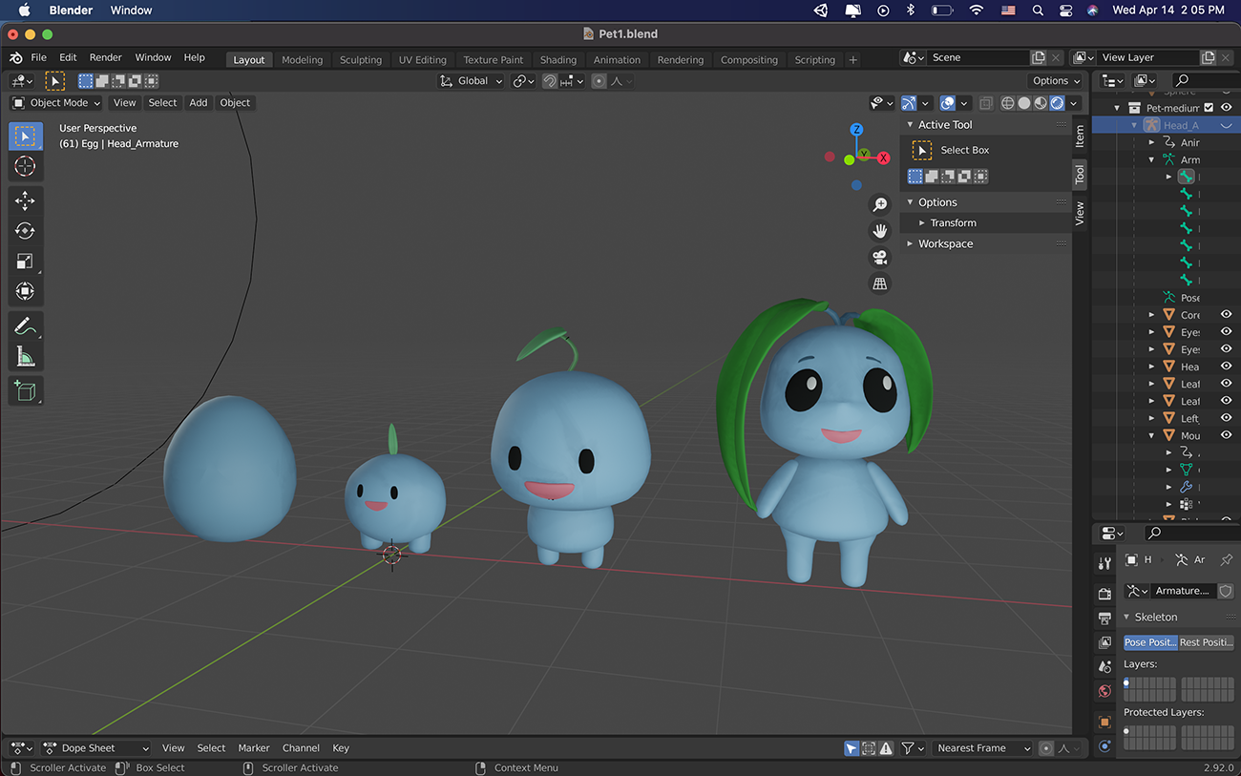Viewport: 1241px width, 776px height.
Task: Select the Measure tool
Action: (26, 357)
